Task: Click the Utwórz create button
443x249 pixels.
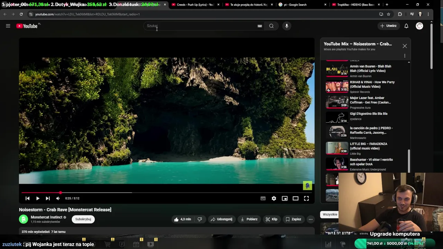Action: pos(388,26)
